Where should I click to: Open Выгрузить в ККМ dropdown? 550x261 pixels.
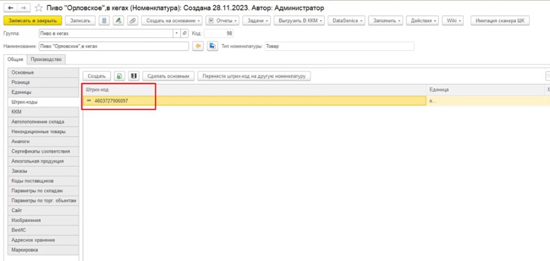[299, 21]
